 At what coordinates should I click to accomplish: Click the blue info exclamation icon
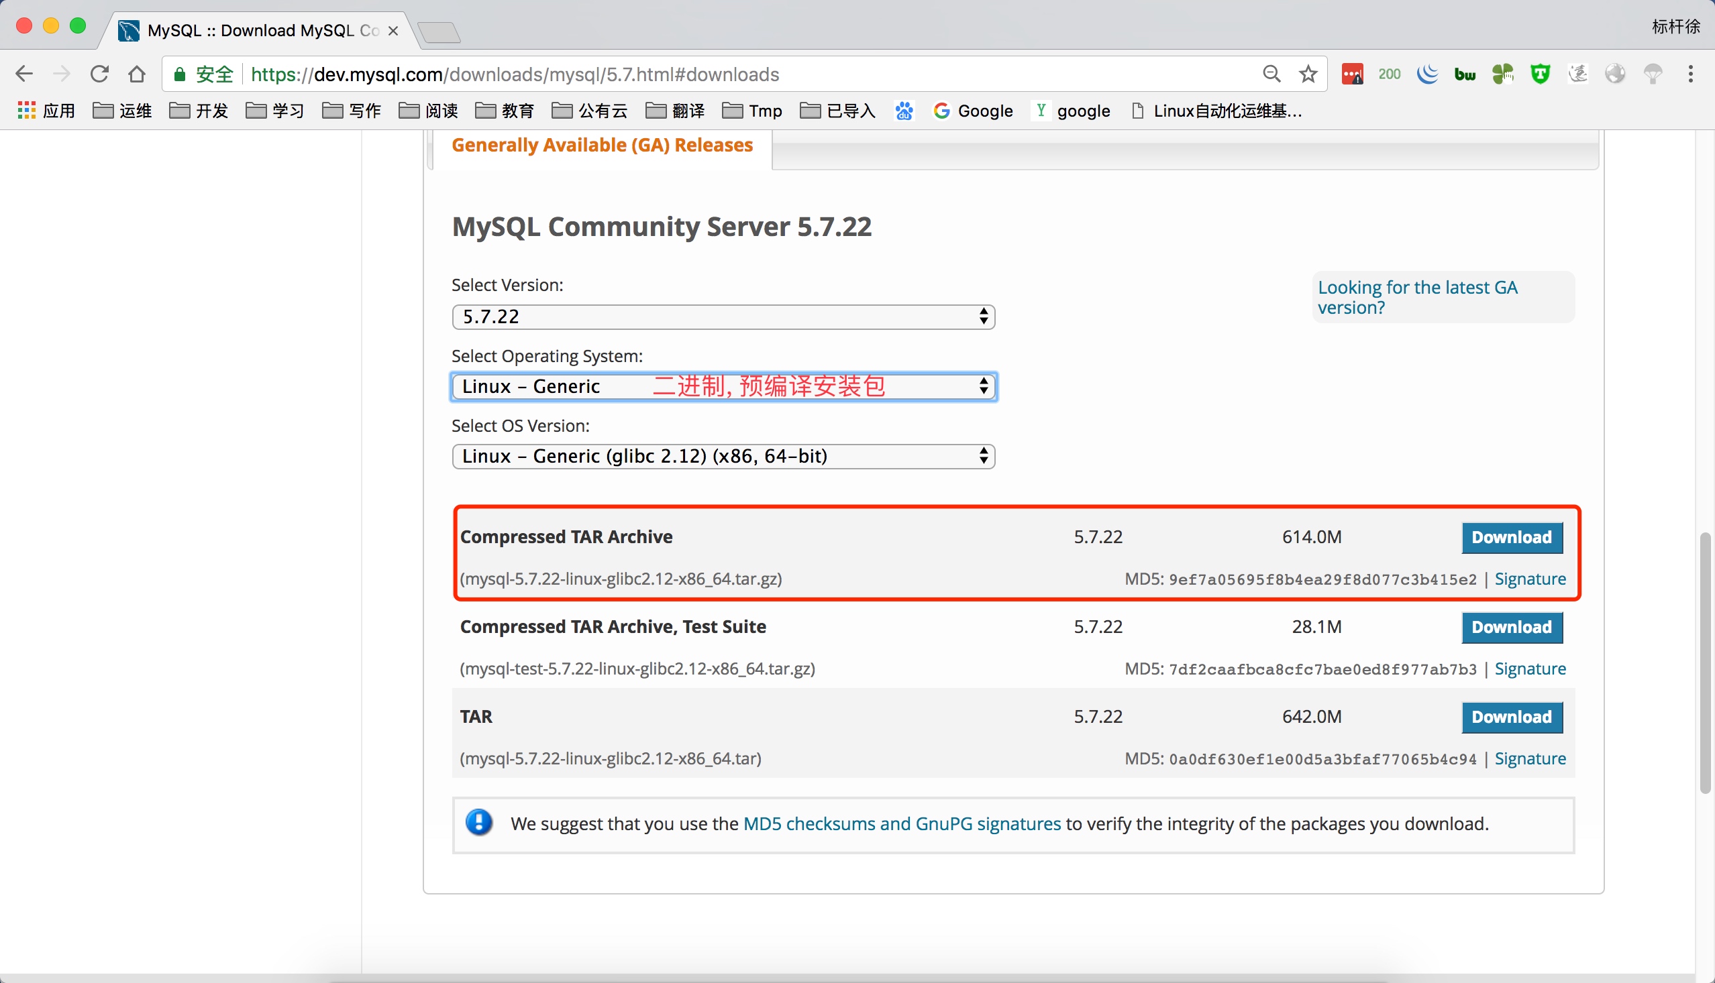pos(479,823)
